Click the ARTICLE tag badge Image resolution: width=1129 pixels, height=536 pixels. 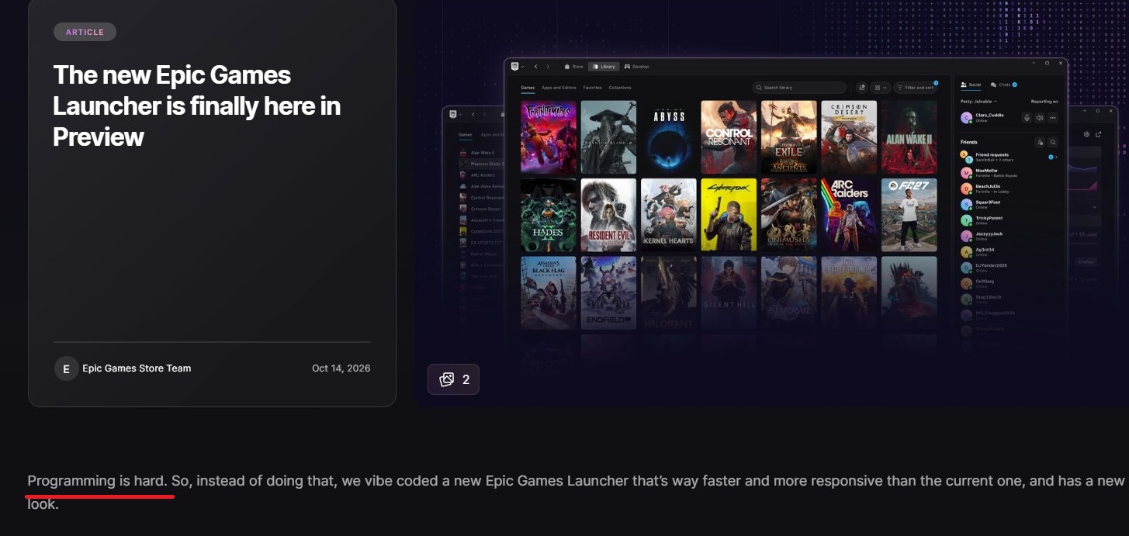(x=85, y=32)
